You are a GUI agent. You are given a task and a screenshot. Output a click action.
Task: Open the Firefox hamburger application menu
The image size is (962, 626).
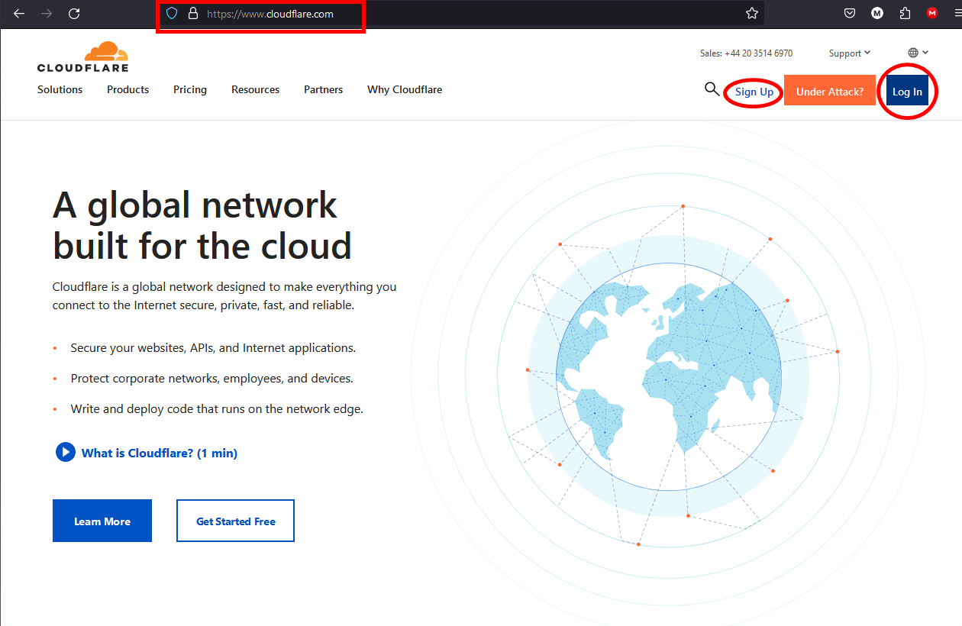957,13
